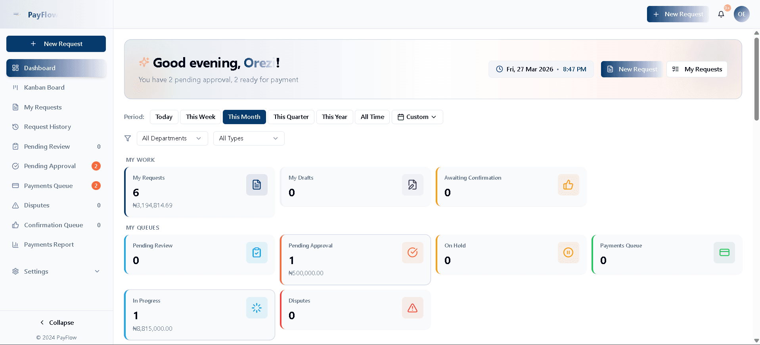Click the Awaiting Confirmation thumbs-up icon

569,185
